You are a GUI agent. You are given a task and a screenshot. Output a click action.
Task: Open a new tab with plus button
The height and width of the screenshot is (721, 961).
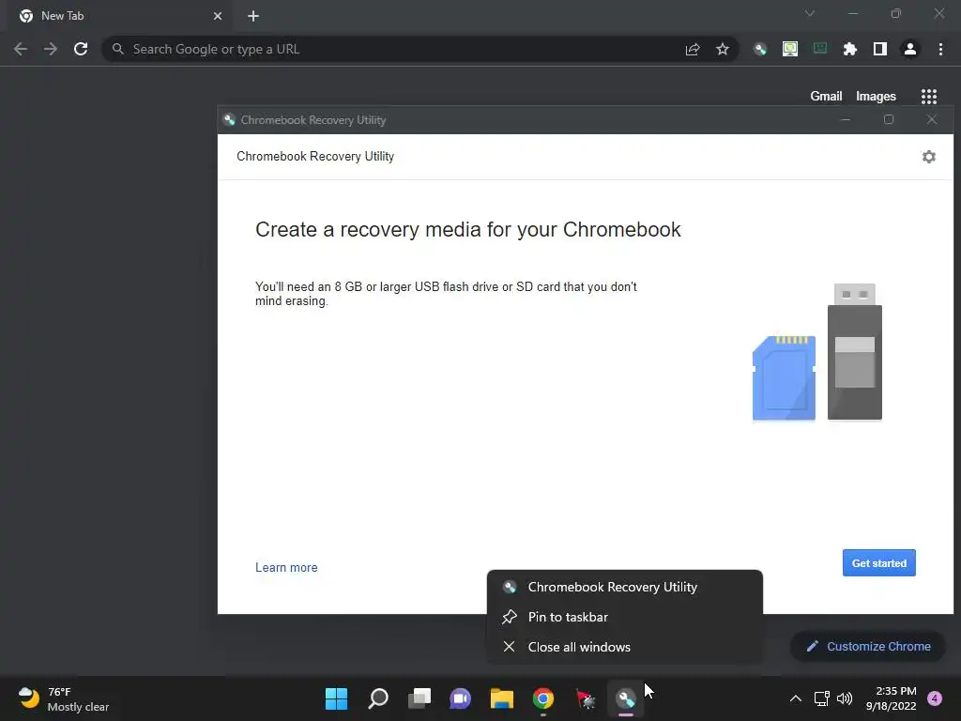click(253, 16)
